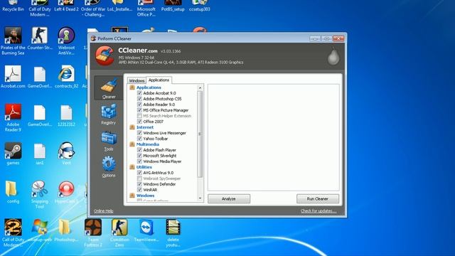Click the list scrollbar down arrow

click(x=200, y=198)
